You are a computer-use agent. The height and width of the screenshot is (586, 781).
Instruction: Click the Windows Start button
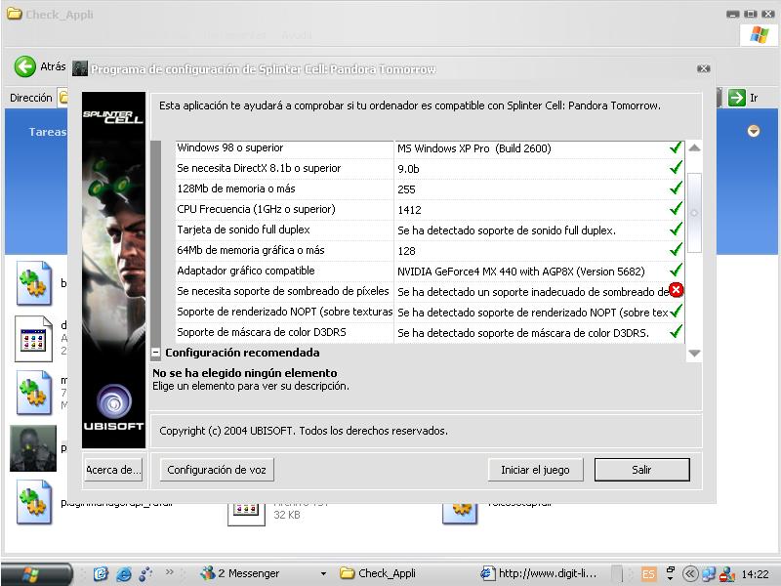[36, 574]
